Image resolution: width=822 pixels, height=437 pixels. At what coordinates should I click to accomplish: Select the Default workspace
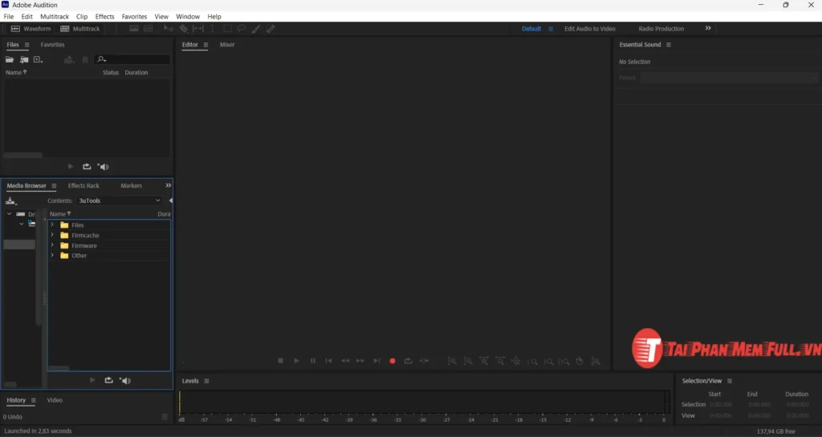[x=531, y=29]
